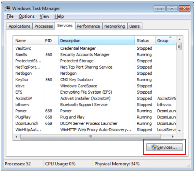Close the Task Manager window
196x172 pixels.
pos(184,8)
